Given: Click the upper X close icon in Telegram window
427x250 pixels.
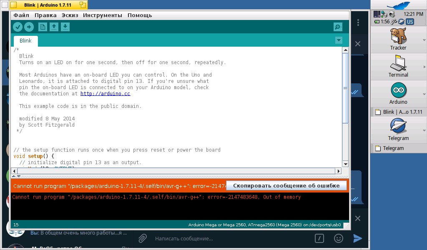Looking at the screenshot, I should pyautogui.click(x=358, y=44).
